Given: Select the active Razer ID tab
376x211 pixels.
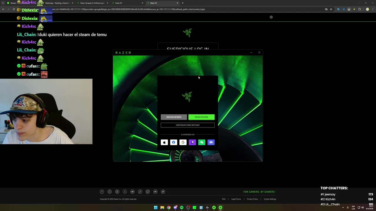Looking at the screenshot, I should 162,3.
